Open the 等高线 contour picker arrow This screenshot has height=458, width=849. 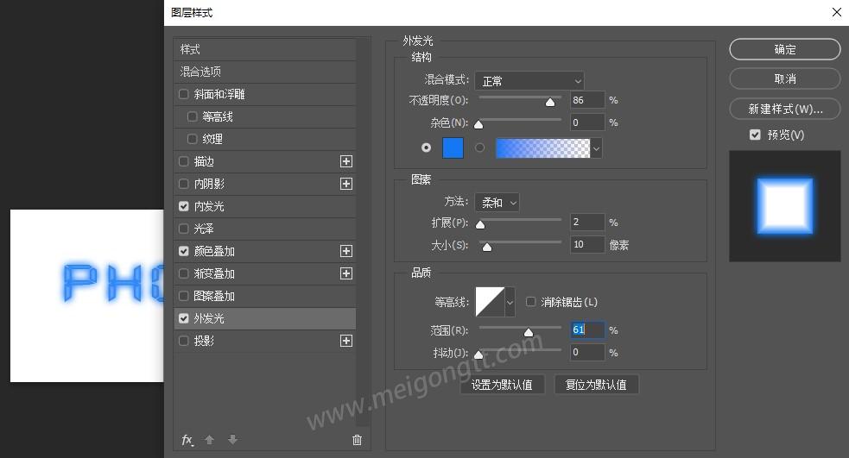click(510, 302)
